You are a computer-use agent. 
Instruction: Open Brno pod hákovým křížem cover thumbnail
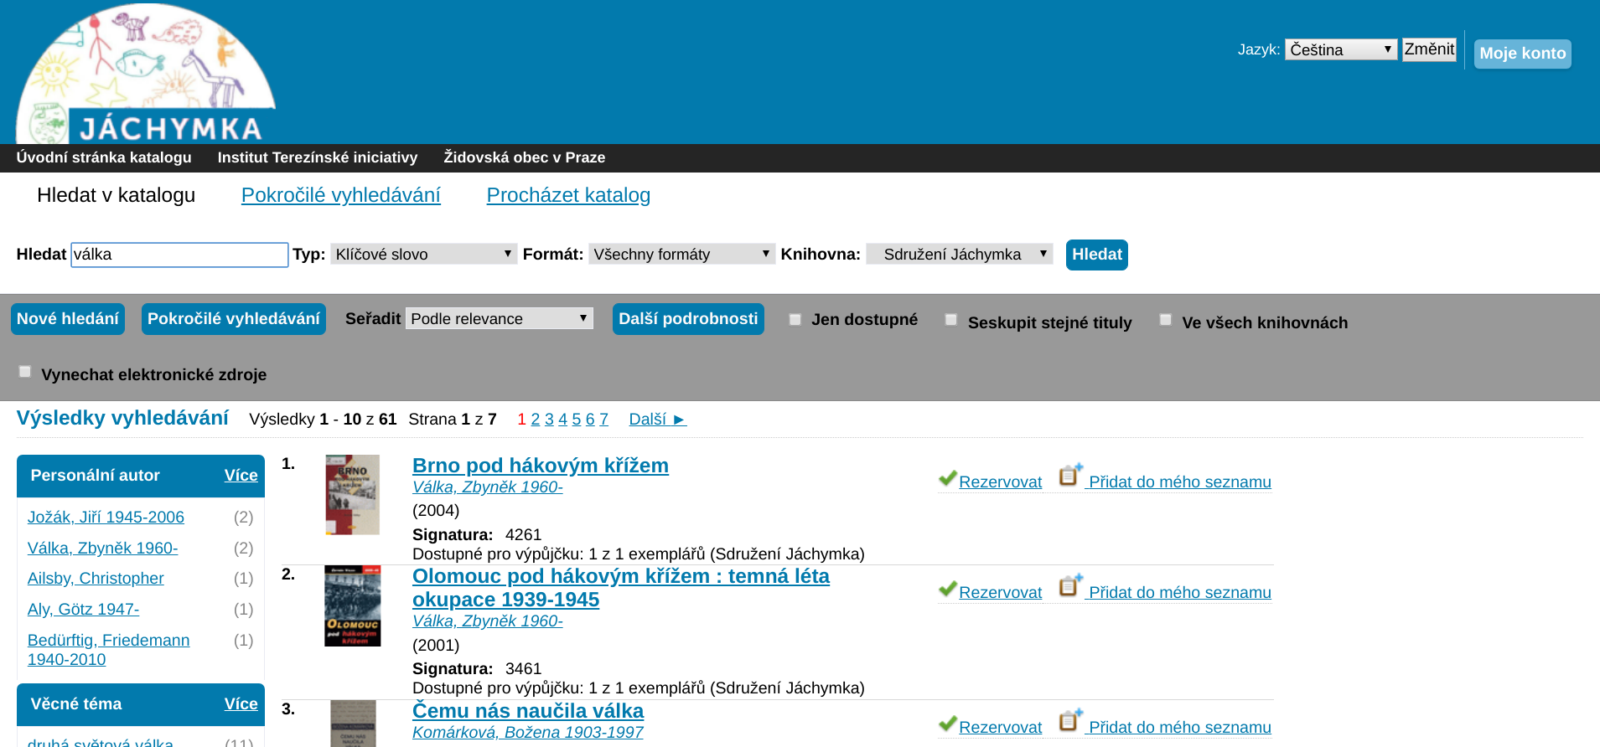tap(352, 494)
